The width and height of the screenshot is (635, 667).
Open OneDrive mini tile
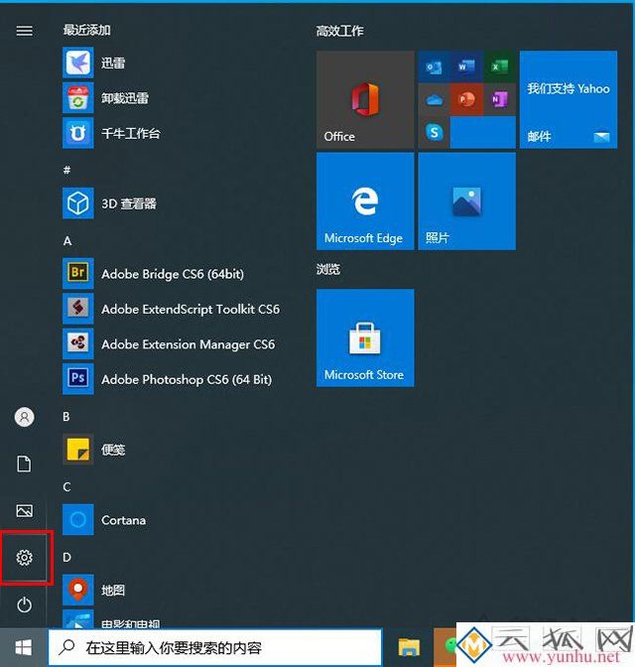coord(434,99)
